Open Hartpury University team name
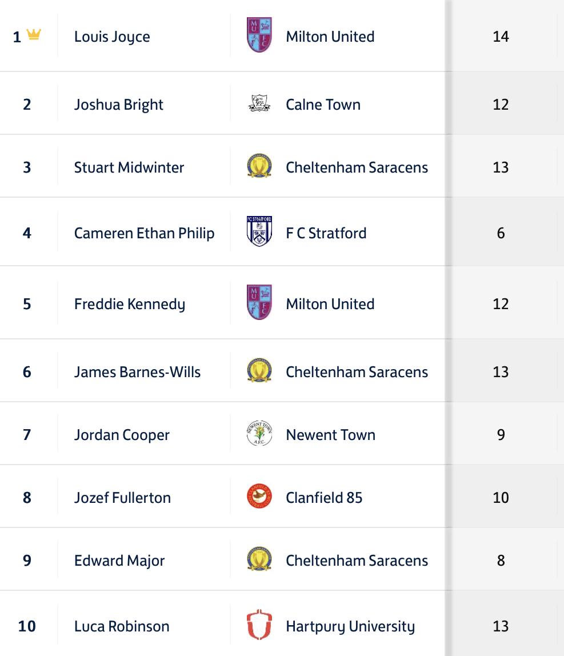 (350, 626)
